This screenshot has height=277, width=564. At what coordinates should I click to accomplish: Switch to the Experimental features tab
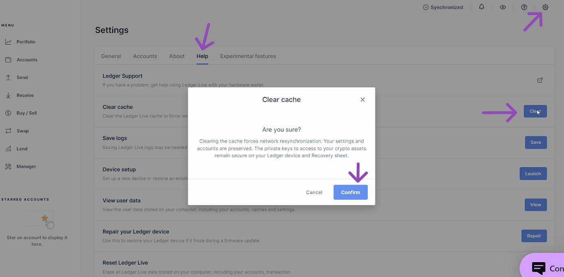[248, 56]
